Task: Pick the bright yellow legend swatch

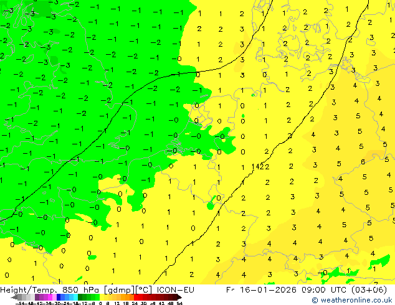Action: coord(102,297)
